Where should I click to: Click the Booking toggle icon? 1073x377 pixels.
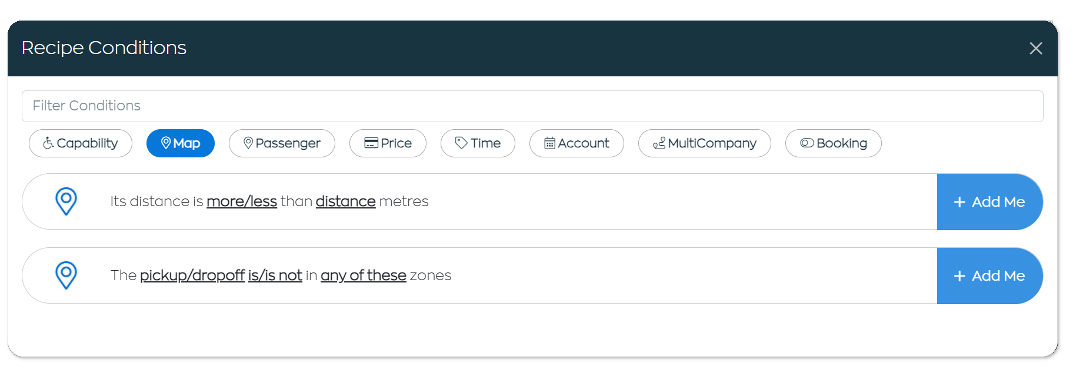pos(807,143)
